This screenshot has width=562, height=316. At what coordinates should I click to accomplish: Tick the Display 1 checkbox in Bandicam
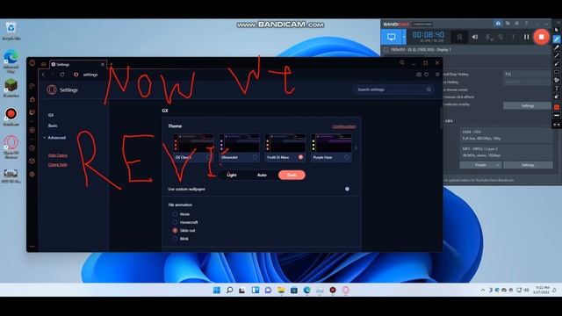[x=385, y=49]
